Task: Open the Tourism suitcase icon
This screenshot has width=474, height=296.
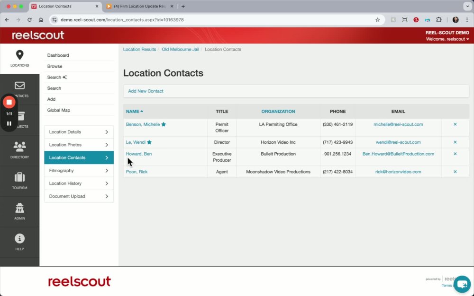Action: click(x=19, y=177)
